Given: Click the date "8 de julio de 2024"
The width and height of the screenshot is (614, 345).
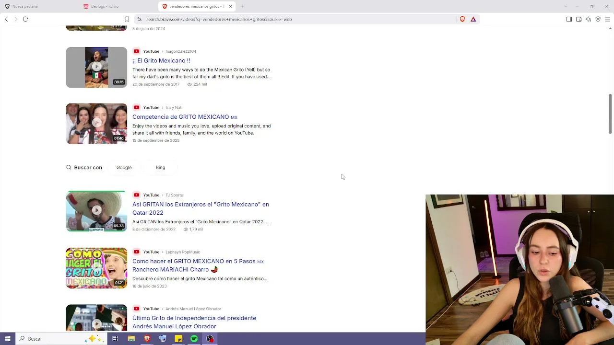Looking at the screenshot, I should tap(149, 29).
